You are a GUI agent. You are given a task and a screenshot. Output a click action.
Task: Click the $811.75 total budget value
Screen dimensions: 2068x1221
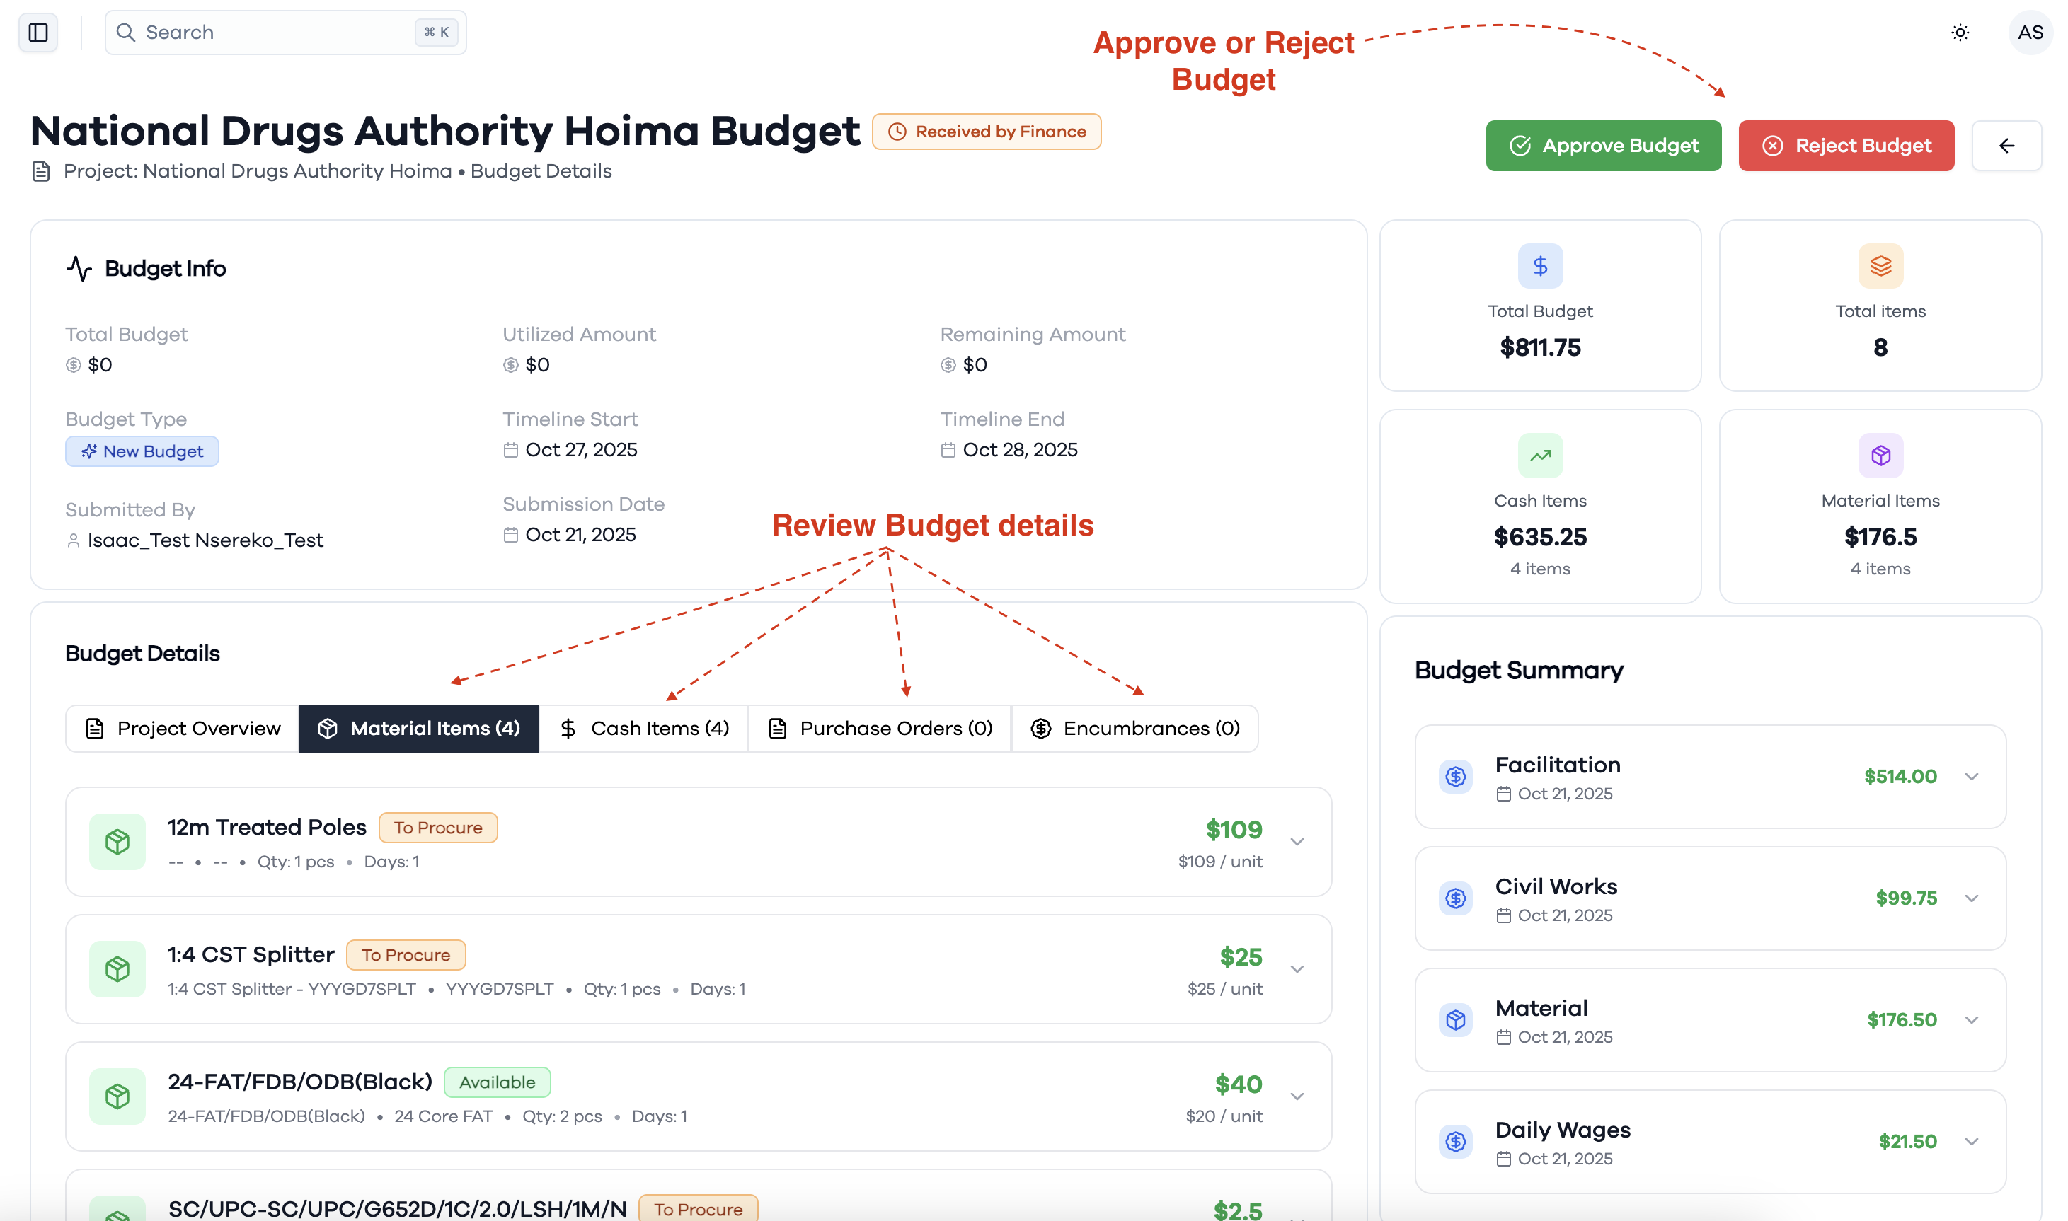1540,347
